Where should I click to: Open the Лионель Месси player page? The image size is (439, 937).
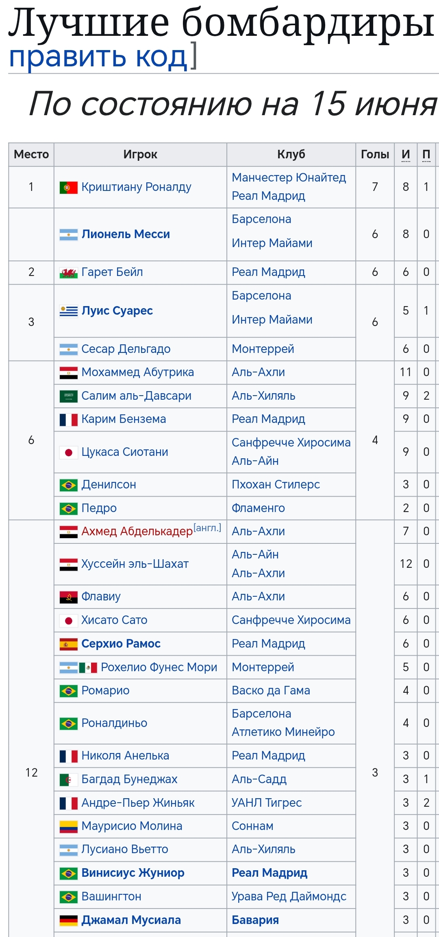(126, 234)
